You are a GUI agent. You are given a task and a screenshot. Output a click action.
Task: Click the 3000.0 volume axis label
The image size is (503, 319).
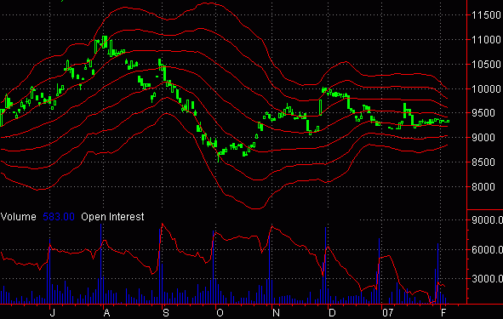pos(488,279)
